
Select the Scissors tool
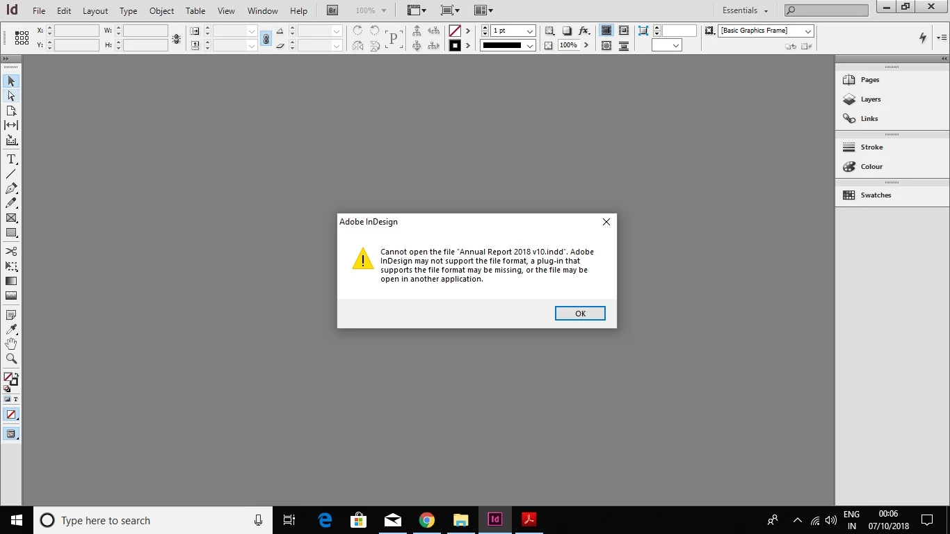pyautogui.click(x=11, y=251)
